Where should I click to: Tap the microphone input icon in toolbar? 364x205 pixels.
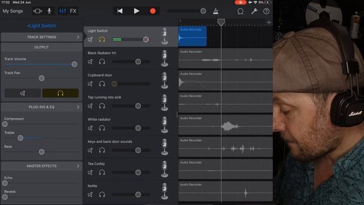pos(49,11)
